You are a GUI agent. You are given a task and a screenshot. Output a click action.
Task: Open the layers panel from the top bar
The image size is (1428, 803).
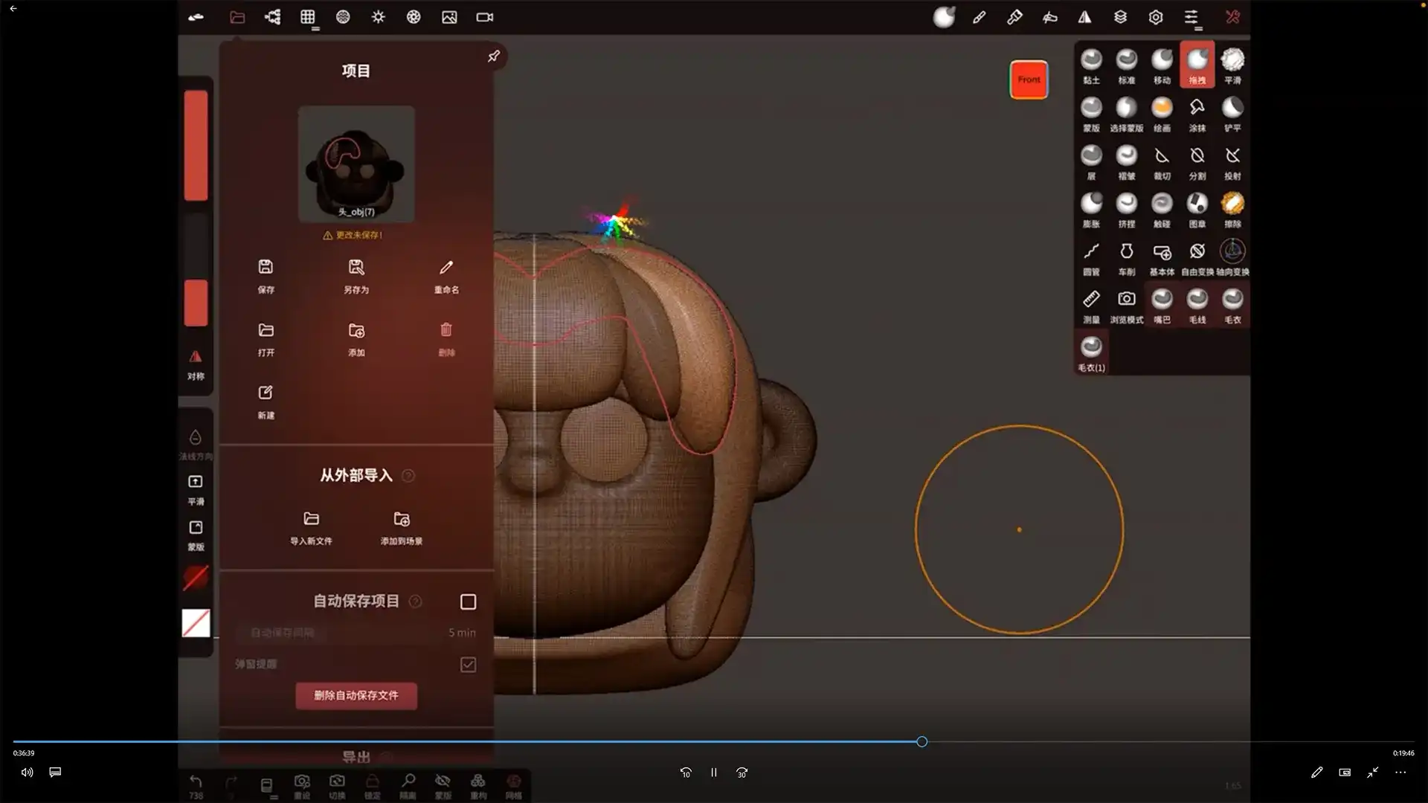point(1120,17)
